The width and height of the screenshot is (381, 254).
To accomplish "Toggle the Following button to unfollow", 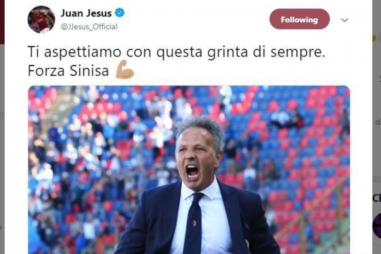I will (x=299, y=19).
